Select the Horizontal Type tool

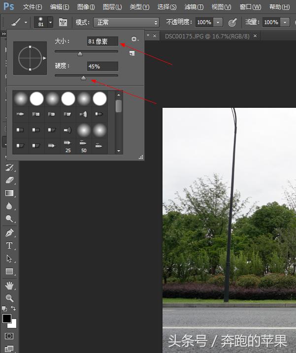(9, 245)
